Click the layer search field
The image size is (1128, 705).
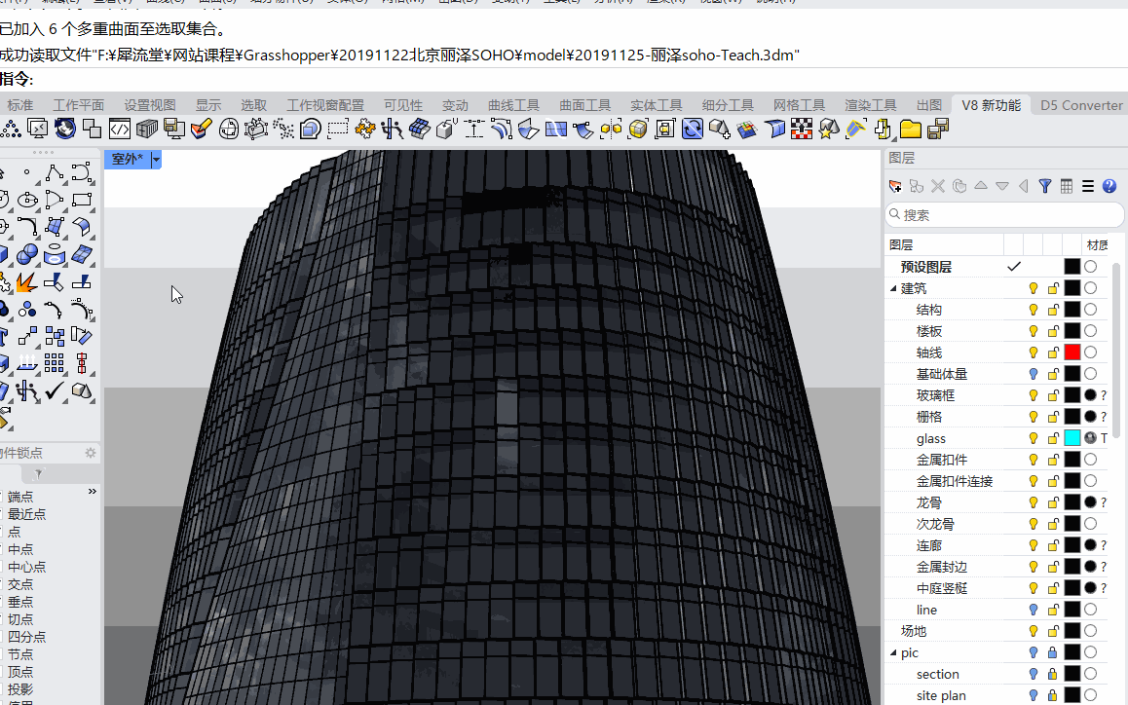1003,215
